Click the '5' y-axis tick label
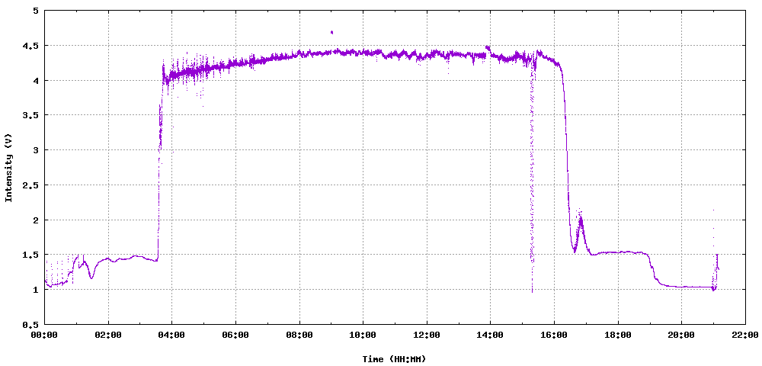The width and height of the screenshot is (762, 366). (x=37, y=11)
